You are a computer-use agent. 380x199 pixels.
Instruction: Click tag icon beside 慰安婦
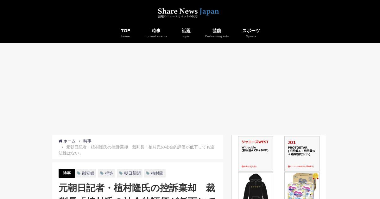[79, 173]
